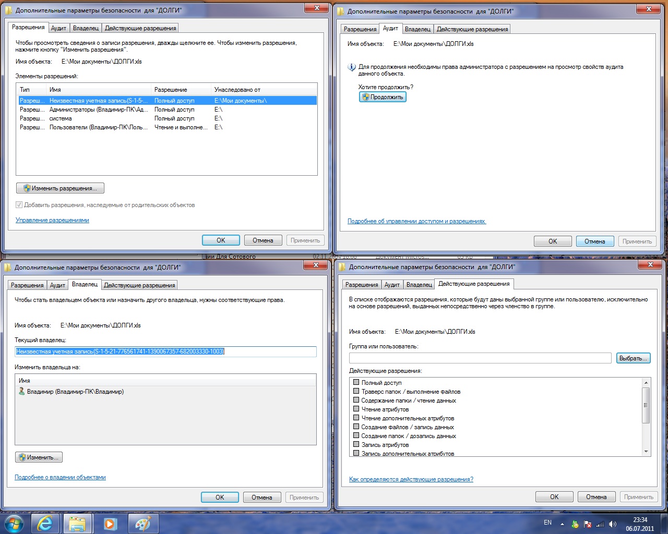The height and width of the screenshot is (534, 668).
Task: Open Подробнее о владении объектами link
Action: tap(60, 477)
